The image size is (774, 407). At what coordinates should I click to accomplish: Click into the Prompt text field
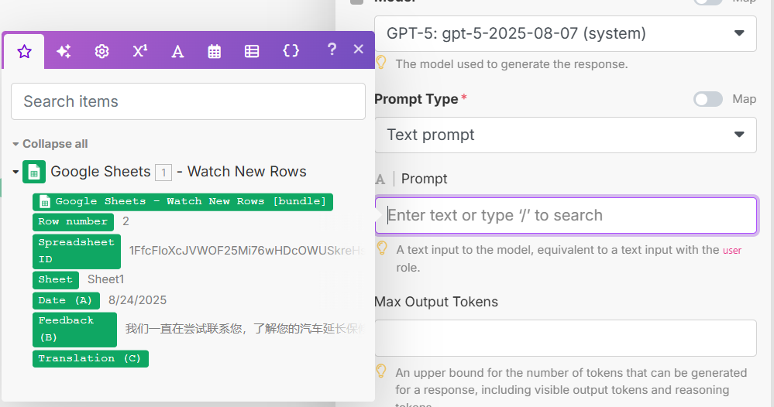coord(566,215)
